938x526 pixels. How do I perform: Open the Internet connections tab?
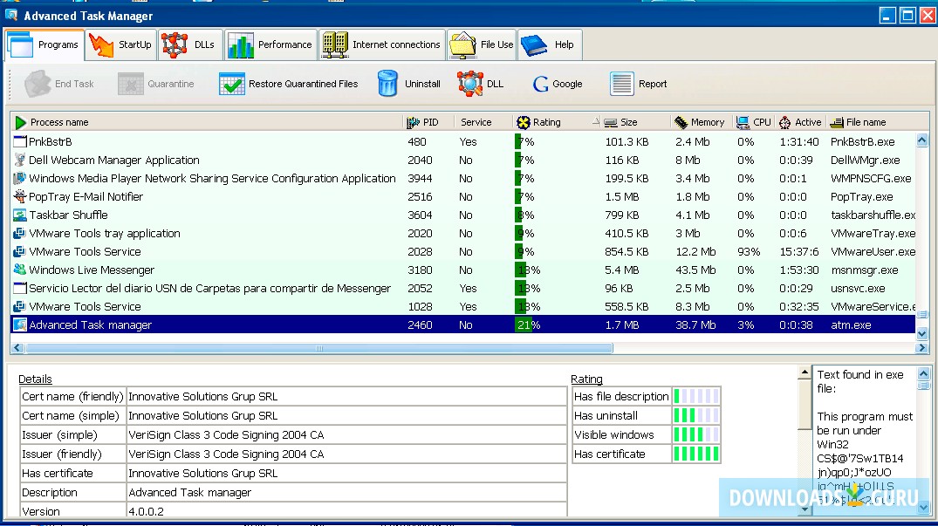pyautogui.click(x=381, y=44)
